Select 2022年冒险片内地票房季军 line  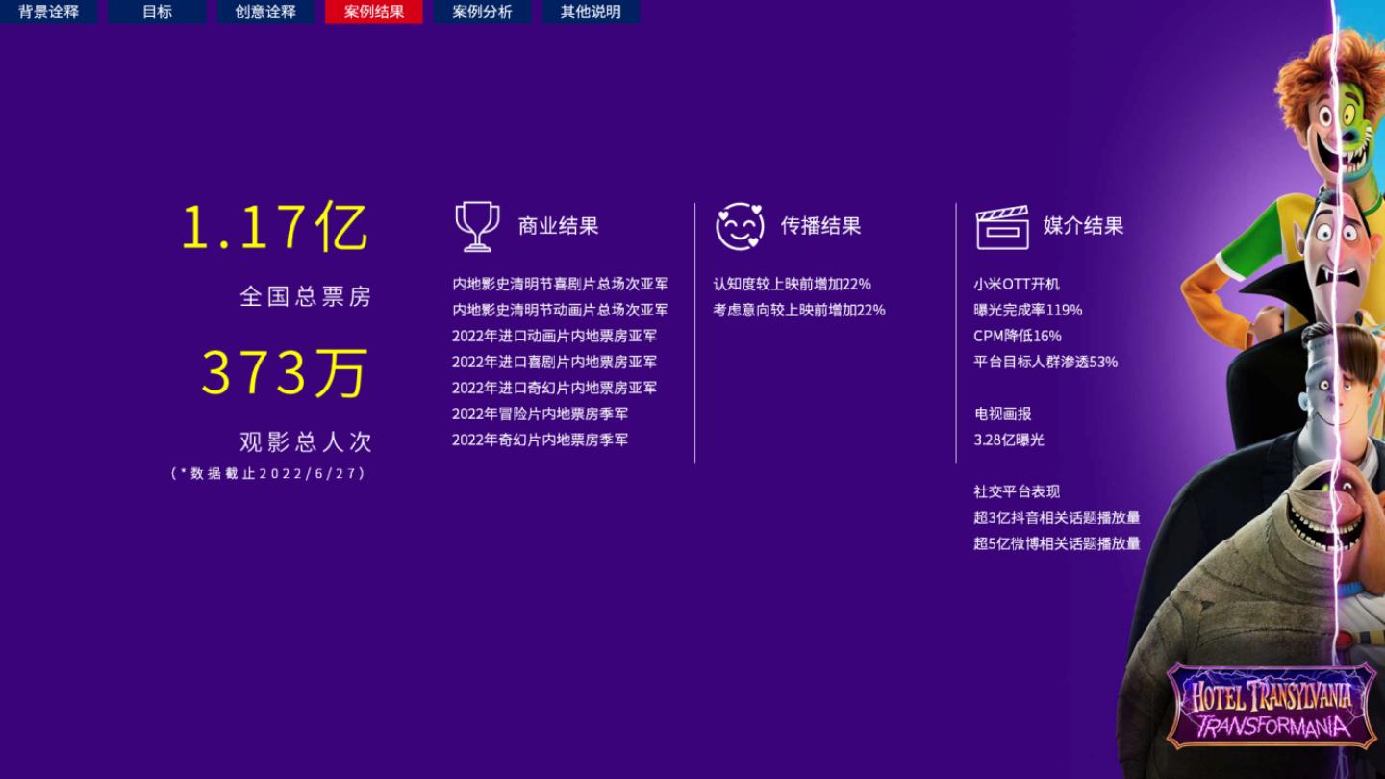click(x=541, y=415)
